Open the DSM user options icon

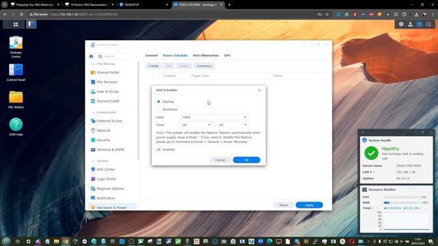coord(411,25)
